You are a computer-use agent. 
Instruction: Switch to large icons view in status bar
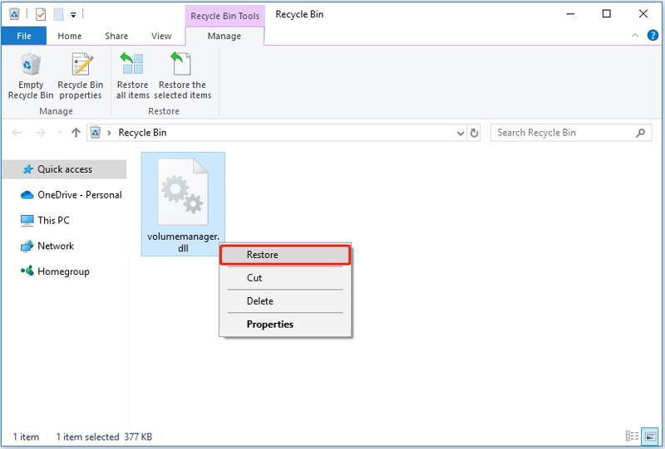(649, 437)
